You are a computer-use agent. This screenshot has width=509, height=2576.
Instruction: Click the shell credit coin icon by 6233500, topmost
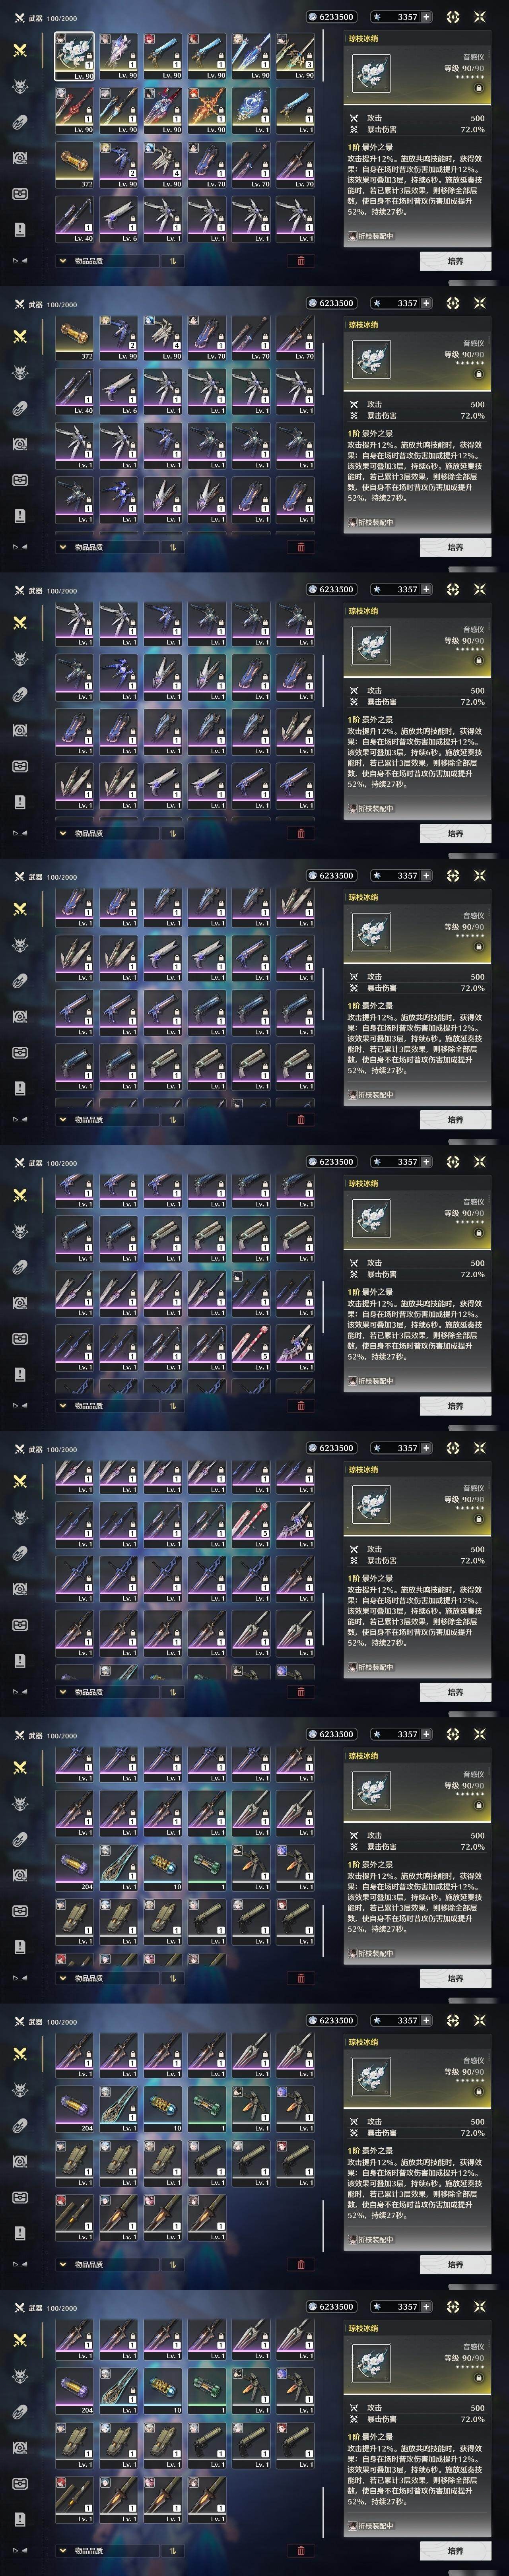[313, 17]
